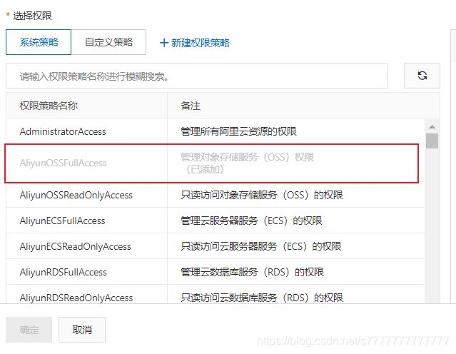Select the scrollbar thumb in policy list

tap(432, 141)
